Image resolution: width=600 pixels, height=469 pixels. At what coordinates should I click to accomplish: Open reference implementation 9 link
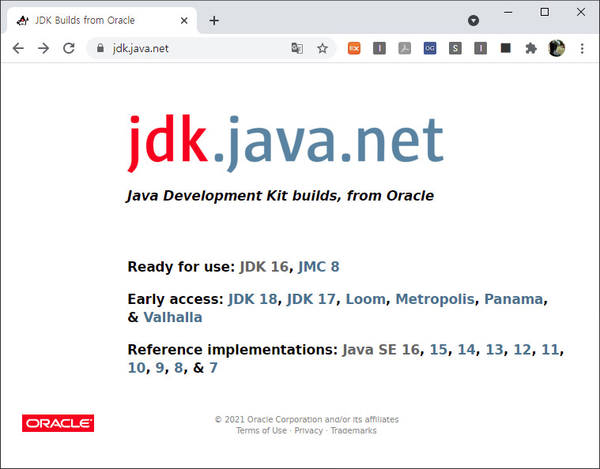(x=160, y=368)
